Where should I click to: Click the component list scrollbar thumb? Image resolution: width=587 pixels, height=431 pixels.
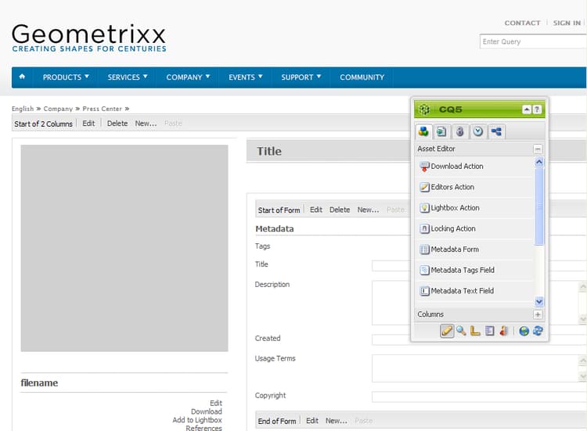pos(539,206)
